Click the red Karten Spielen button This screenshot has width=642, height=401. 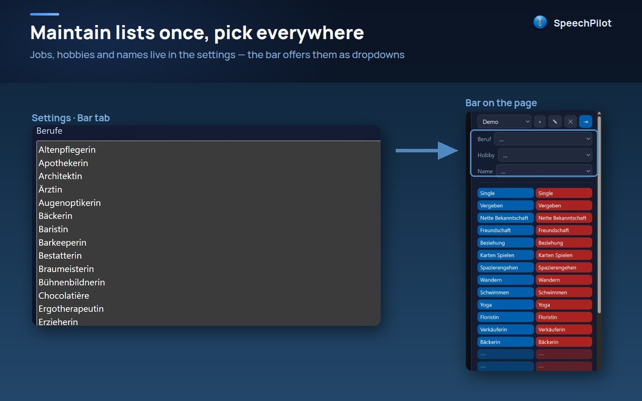pyautogui.click(x=564, y=255)
